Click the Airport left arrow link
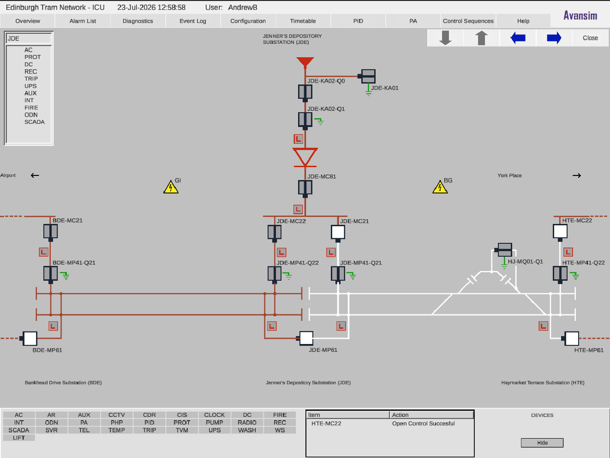 tap(35, 175)
